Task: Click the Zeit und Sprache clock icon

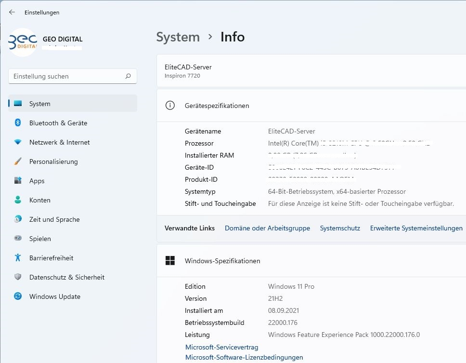Action: point(18,219)
